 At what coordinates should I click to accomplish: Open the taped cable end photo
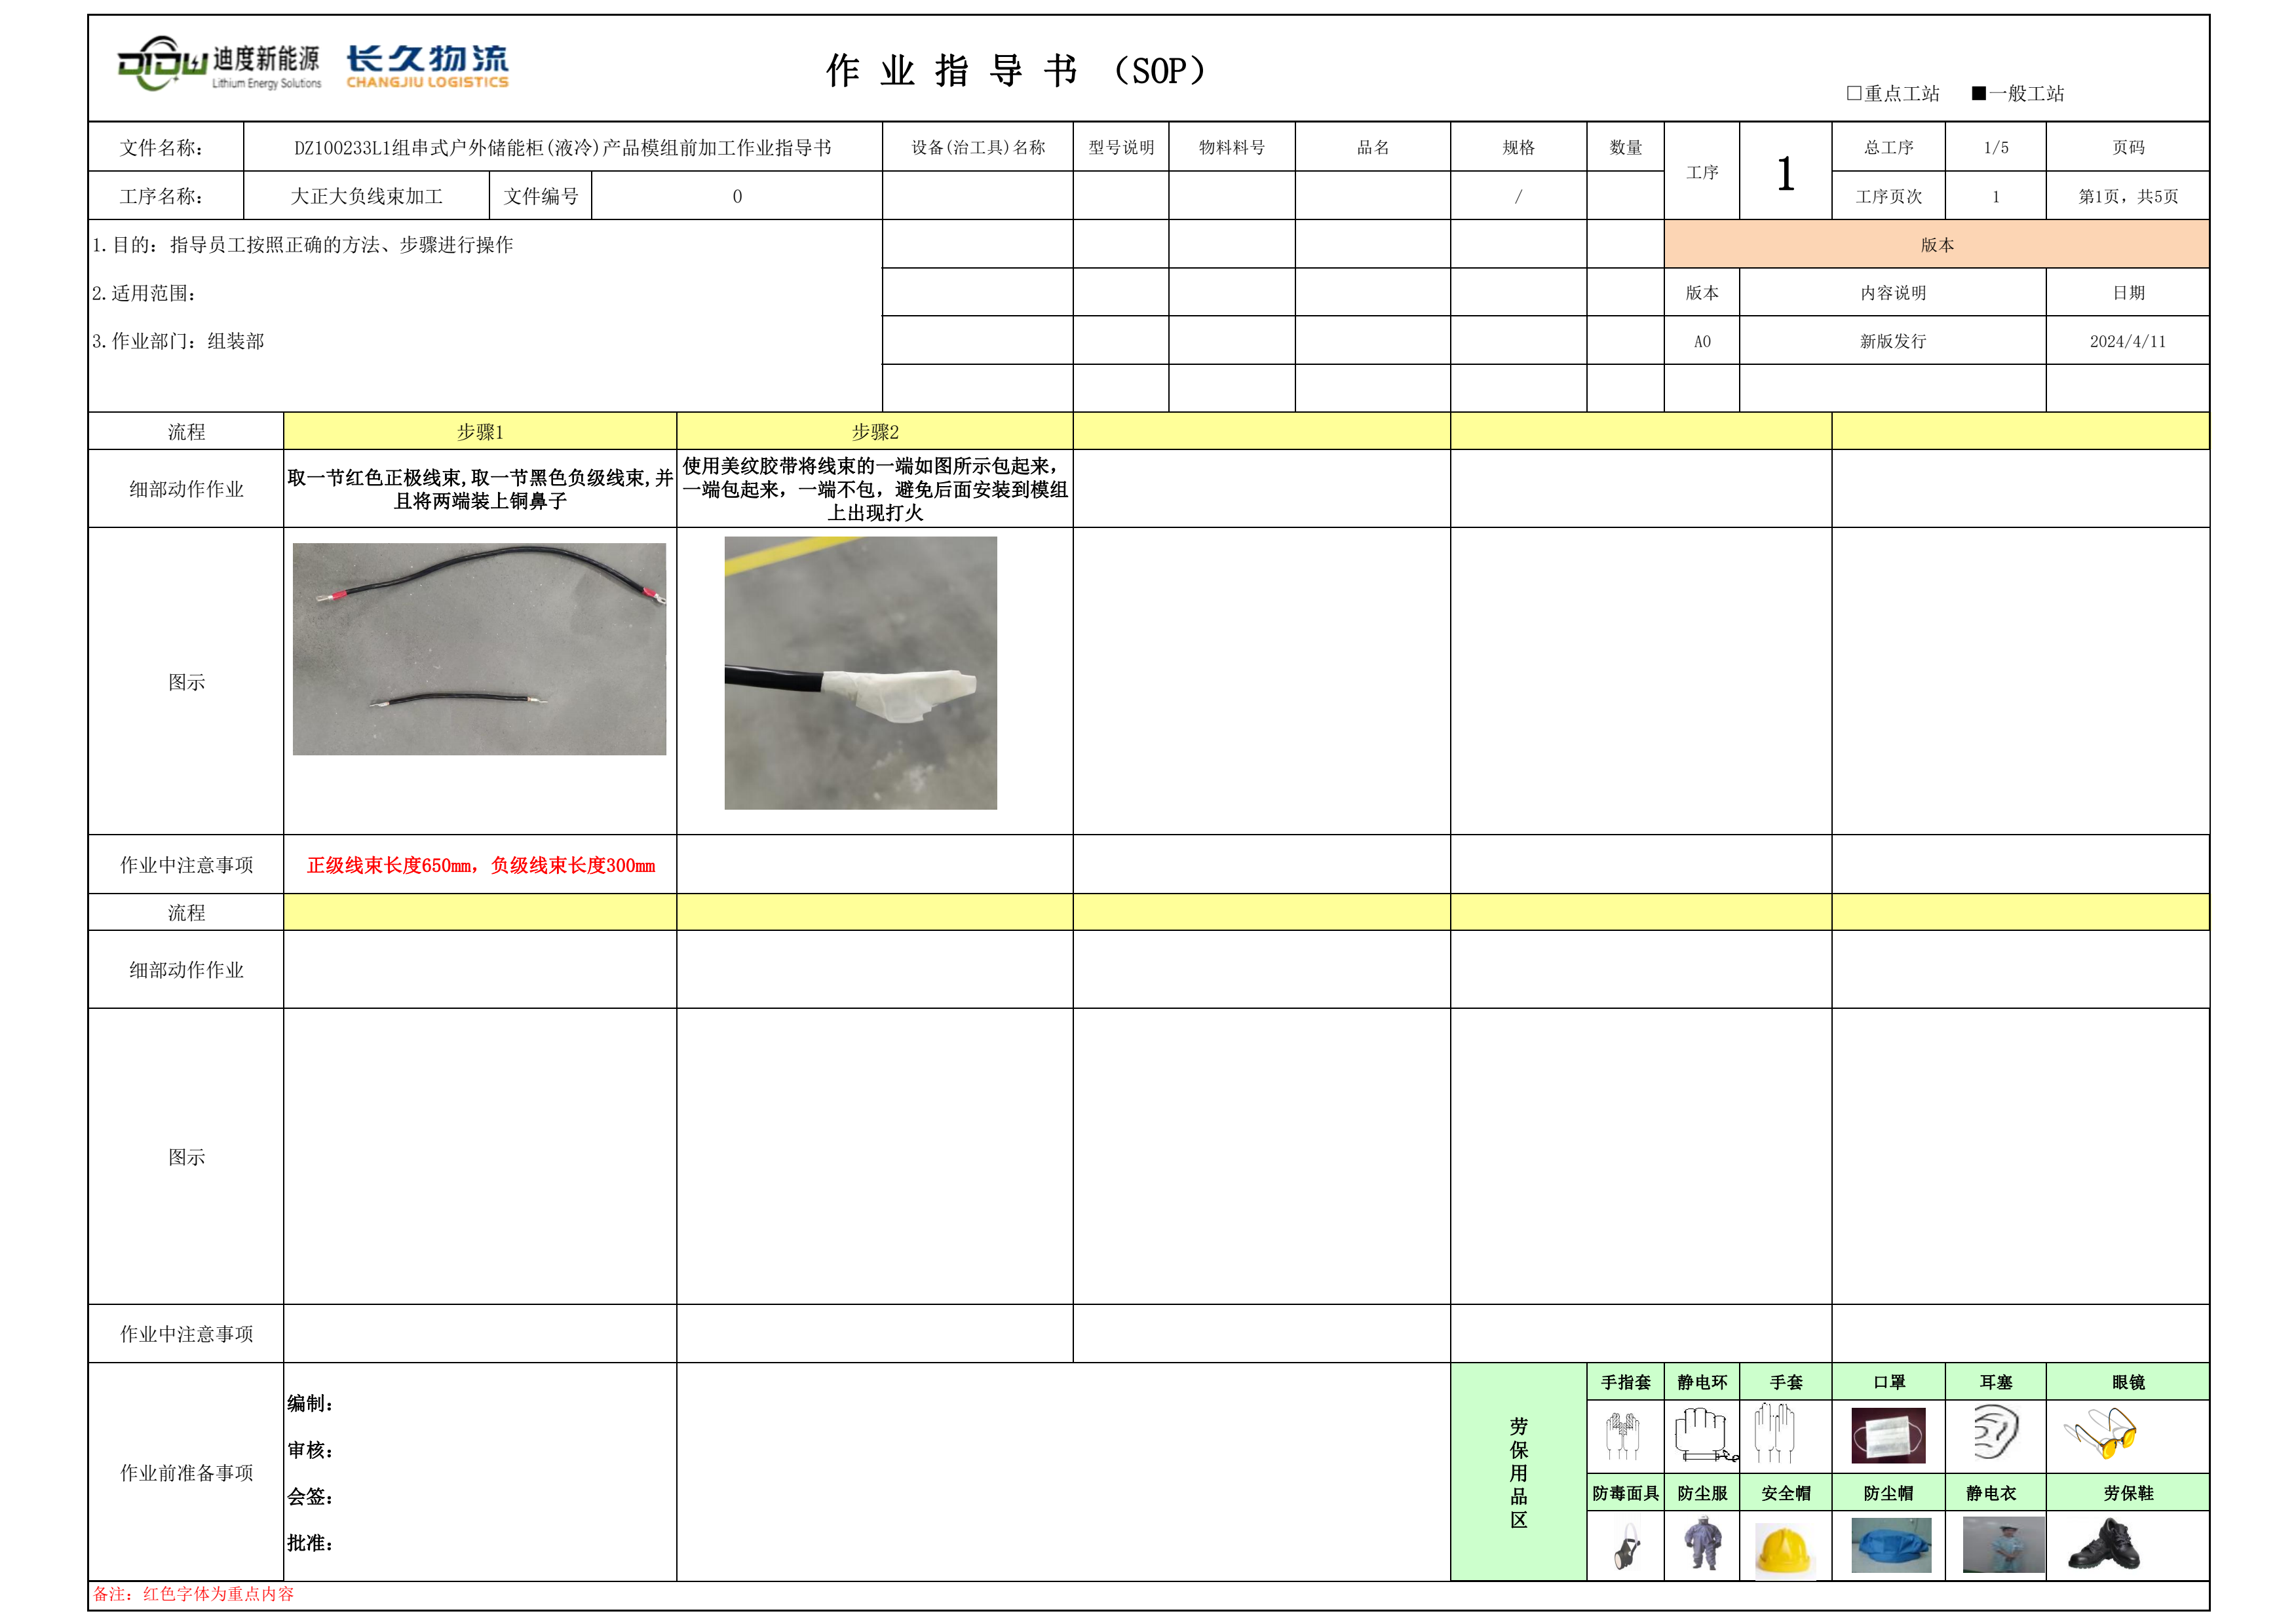coord(860,672)
